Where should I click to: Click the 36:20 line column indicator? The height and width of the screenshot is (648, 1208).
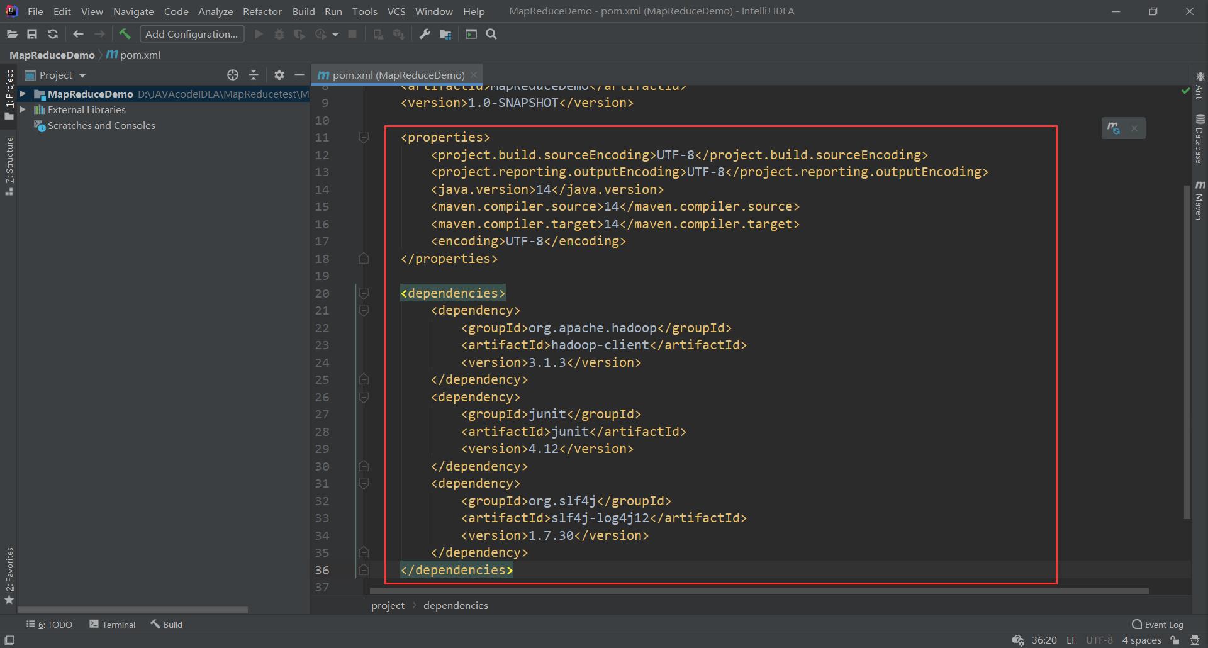[1044, 640]
